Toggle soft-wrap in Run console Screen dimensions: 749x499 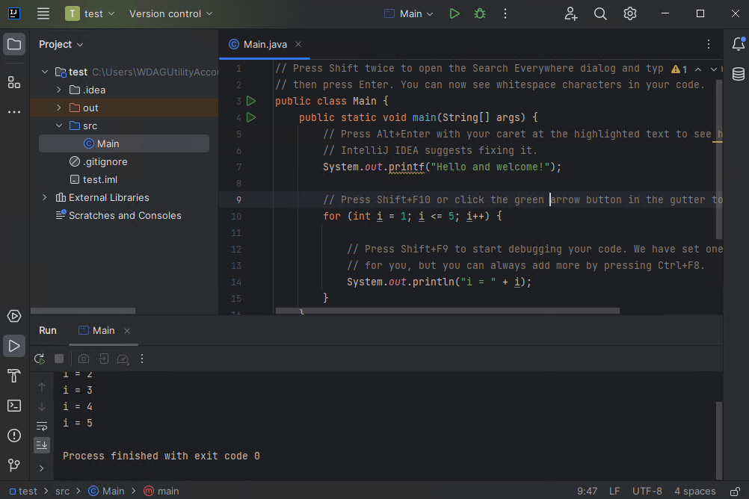pyautogui.click(x=42, y=427)
